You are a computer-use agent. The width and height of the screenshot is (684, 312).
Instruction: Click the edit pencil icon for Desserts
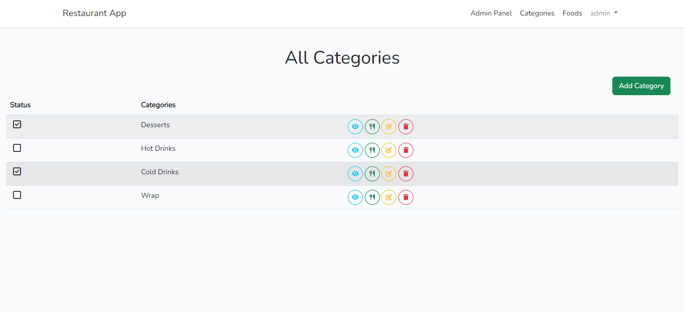tap(389, 127)
